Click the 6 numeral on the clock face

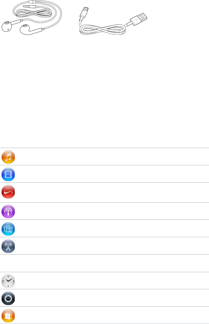point(8,286)
